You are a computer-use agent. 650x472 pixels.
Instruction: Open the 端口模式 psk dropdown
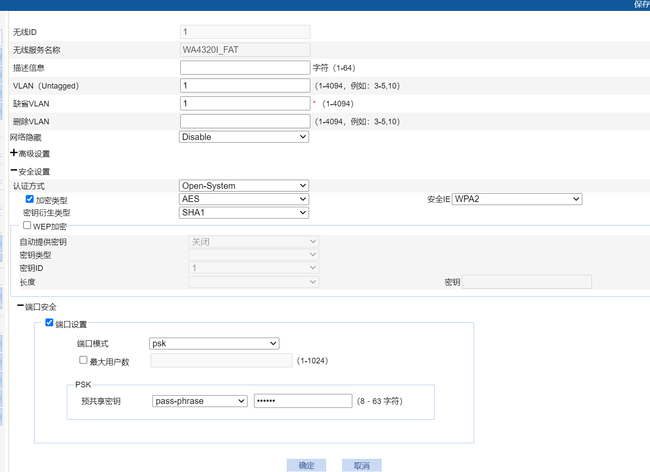tap(214, 343)
